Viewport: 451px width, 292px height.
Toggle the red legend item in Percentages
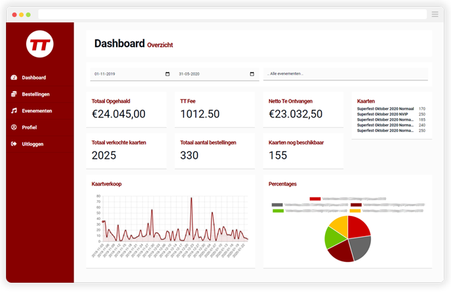tap(315, 198)
